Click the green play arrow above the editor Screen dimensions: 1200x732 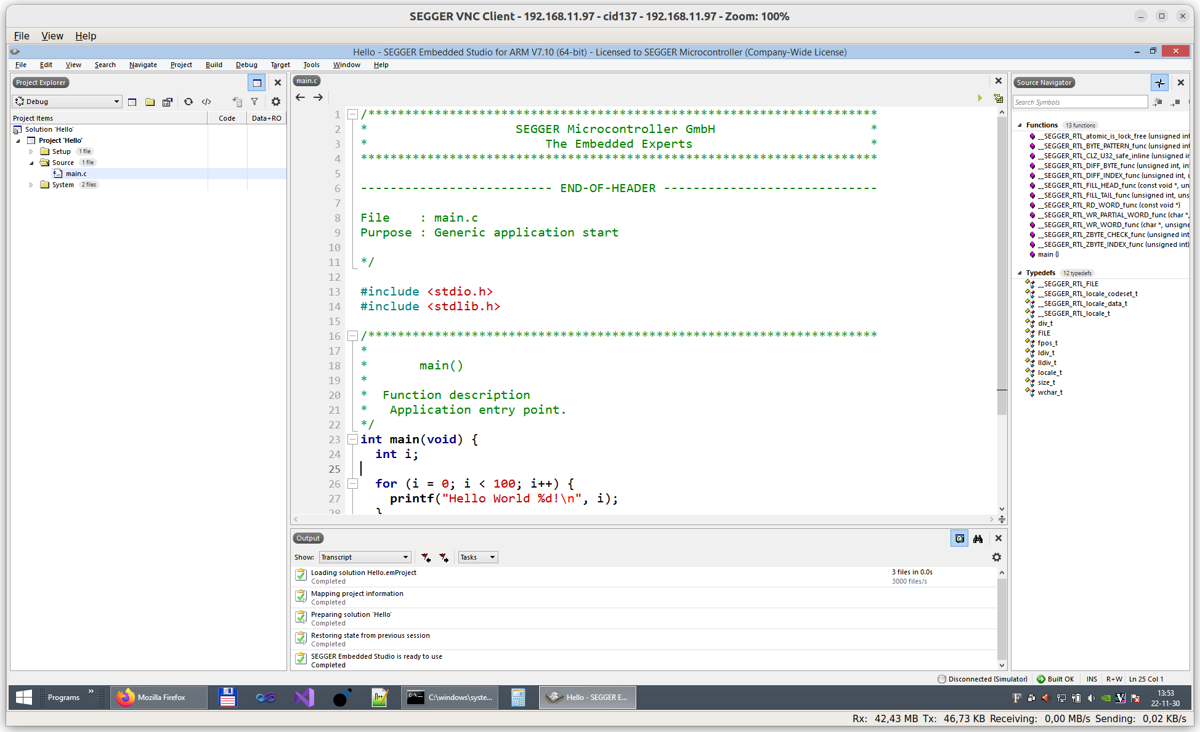pos(980,98)
